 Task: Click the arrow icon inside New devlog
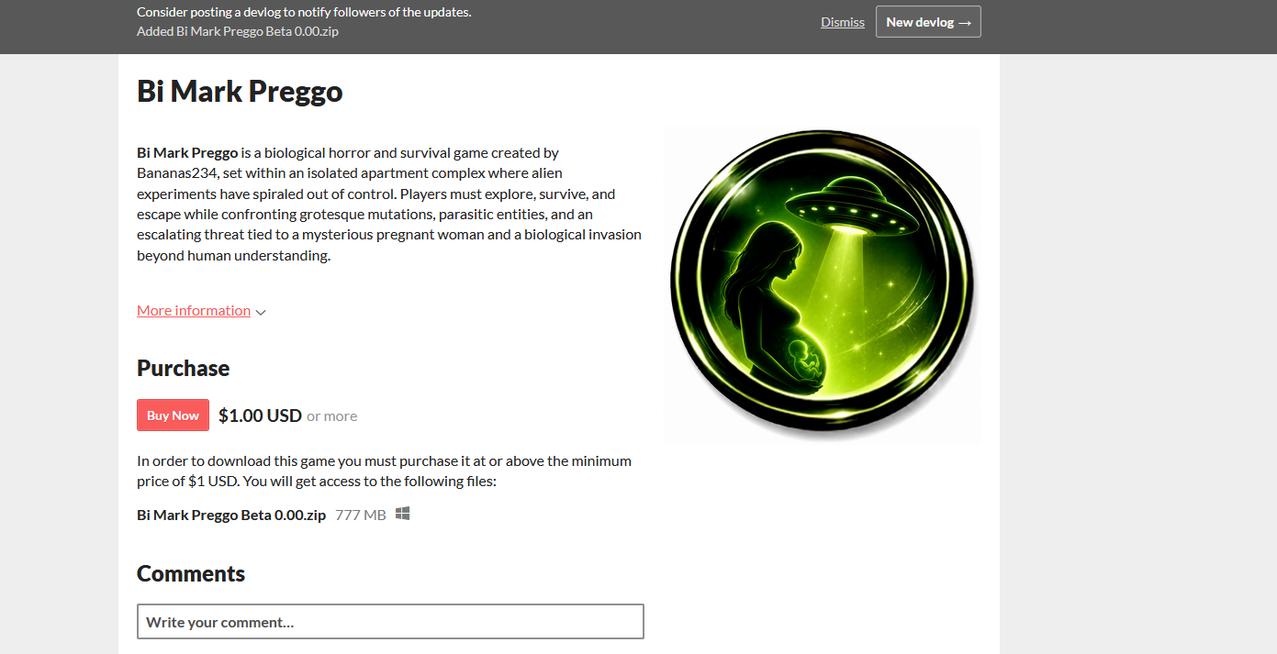point(964,22)
